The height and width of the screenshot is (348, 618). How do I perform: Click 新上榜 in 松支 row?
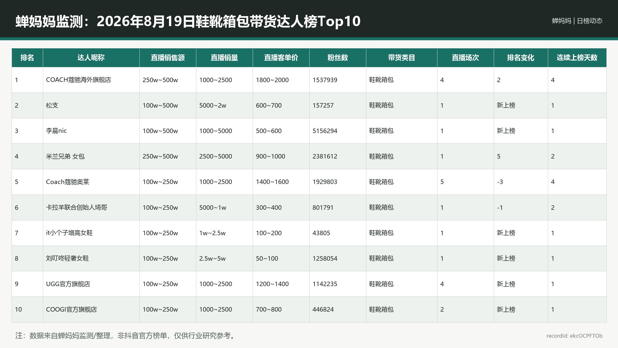point(506,105)
